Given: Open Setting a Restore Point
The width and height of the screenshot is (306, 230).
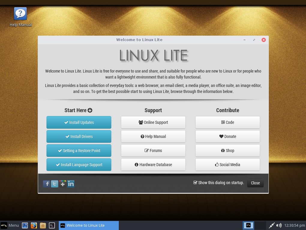Looking at the screenshot, I should 79,151.
